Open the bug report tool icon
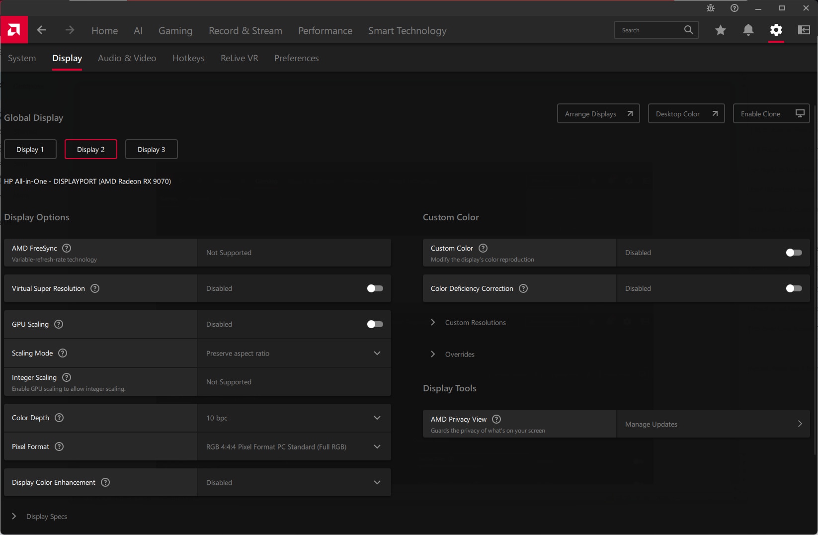 tap(711, 8)
